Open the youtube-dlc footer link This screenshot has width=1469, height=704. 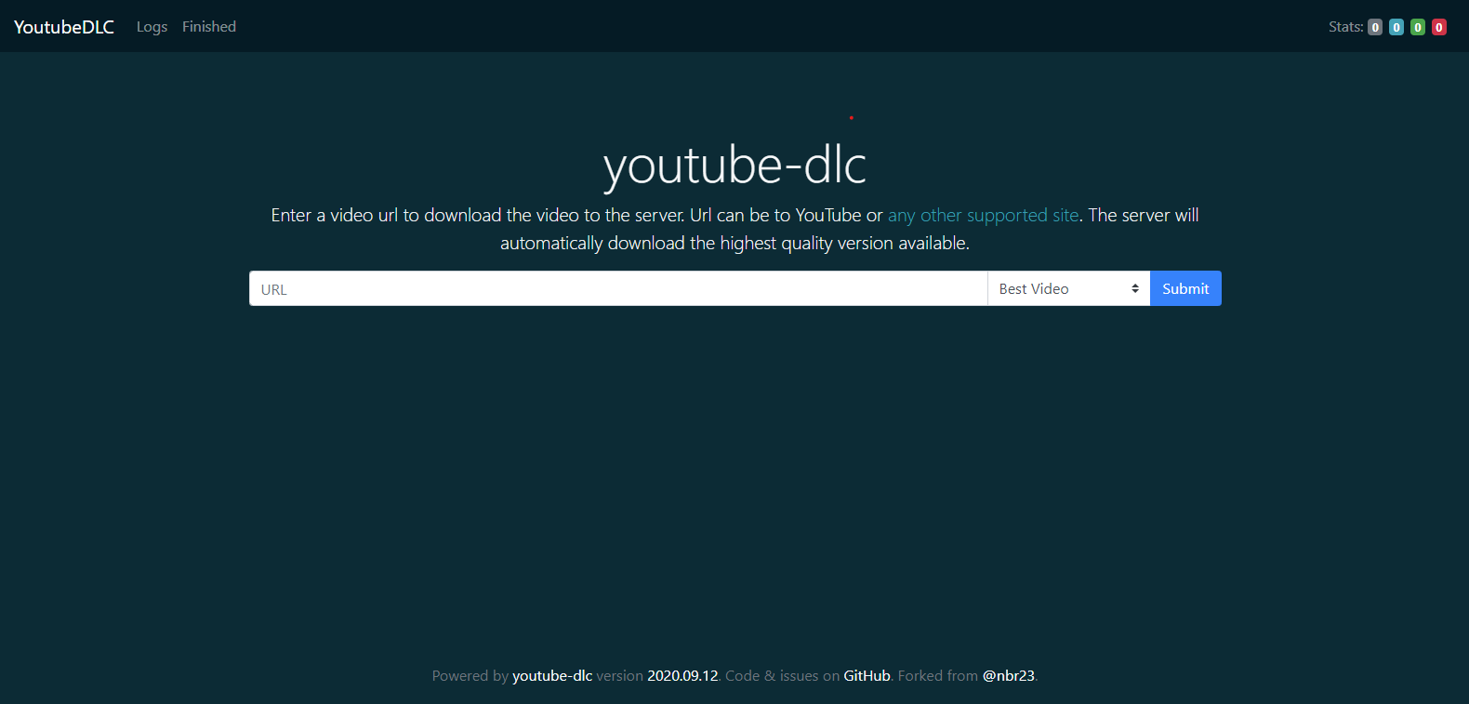coord(552,676)
